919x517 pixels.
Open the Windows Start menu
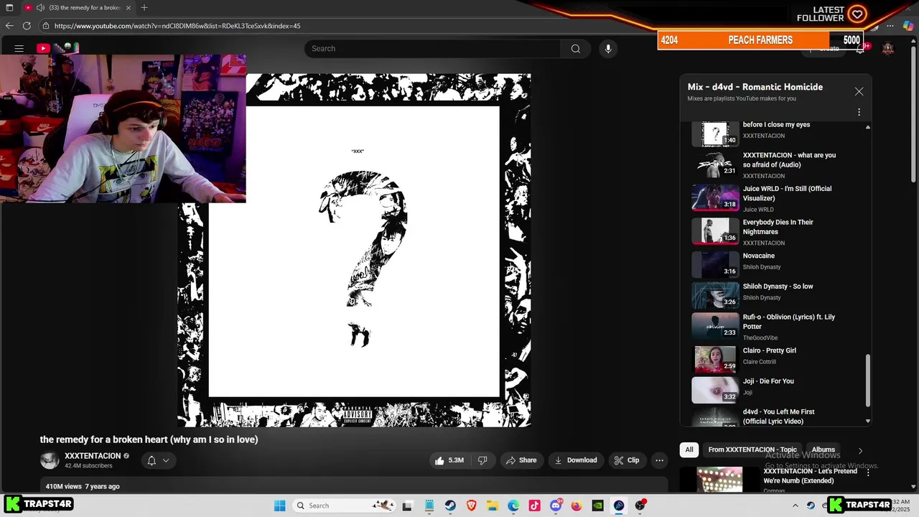coord(280,506)
